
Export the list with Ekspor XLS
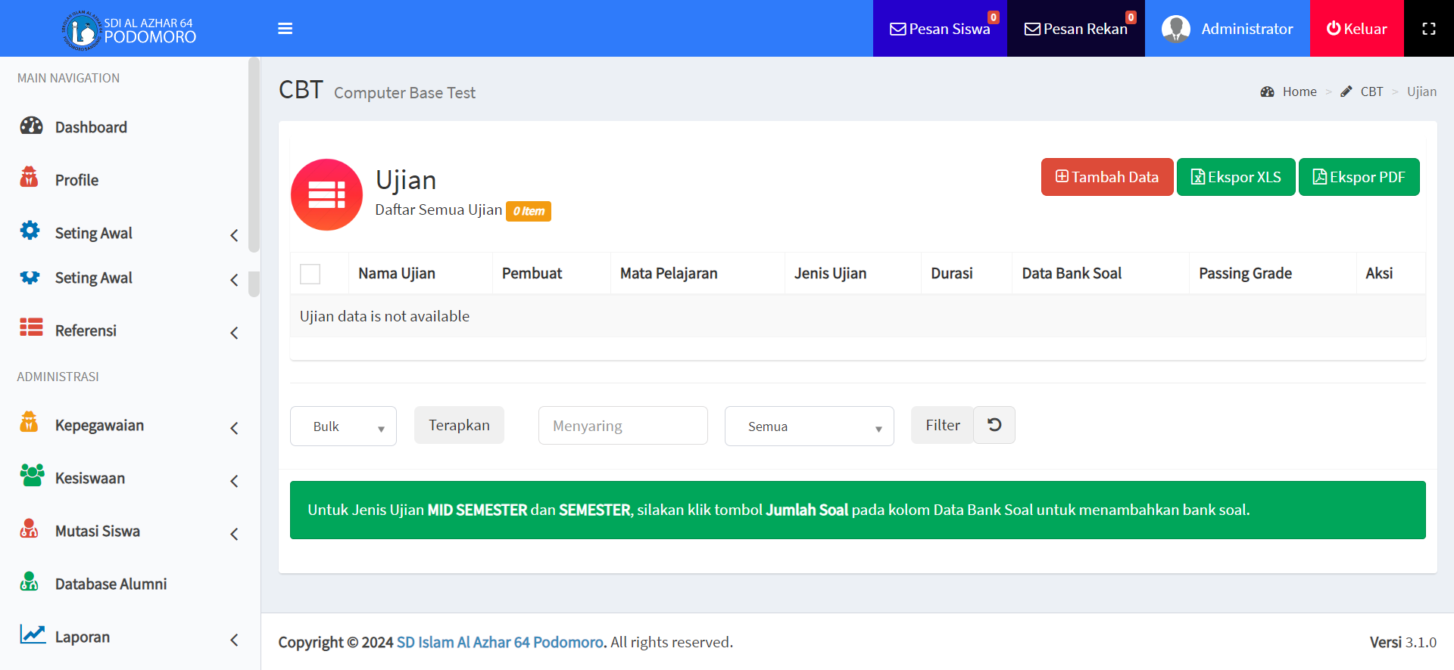tap(1235, 177)
